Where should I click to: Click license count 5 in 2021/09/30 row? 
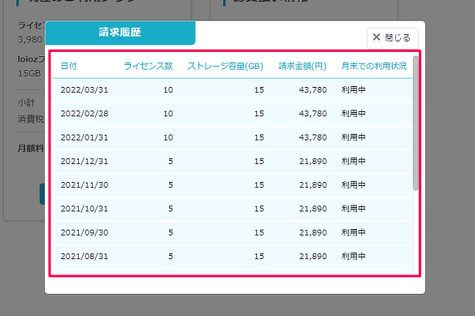[171, 232]
